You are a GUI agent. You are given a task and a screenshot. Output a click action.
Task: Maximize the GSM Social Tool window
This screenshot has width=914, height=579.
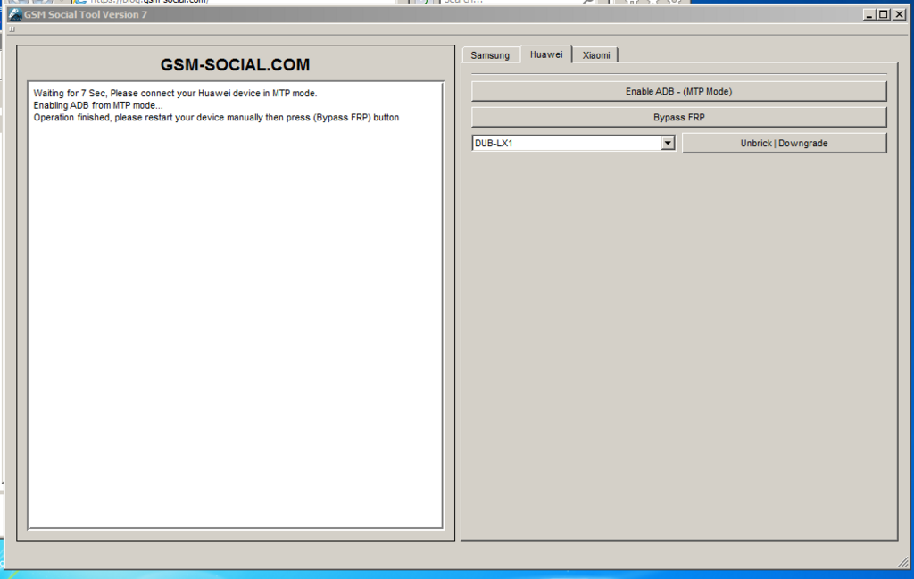[884, 14]
